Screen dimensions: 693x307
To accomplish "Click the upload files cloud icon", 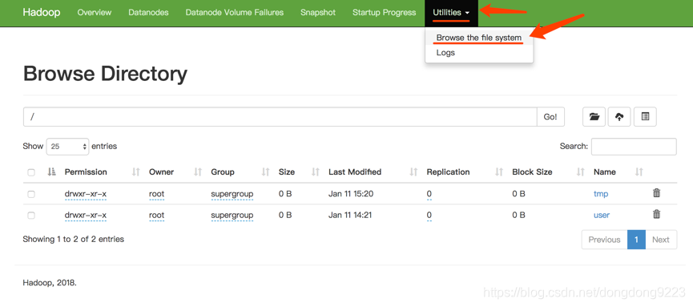I will 619,117.
